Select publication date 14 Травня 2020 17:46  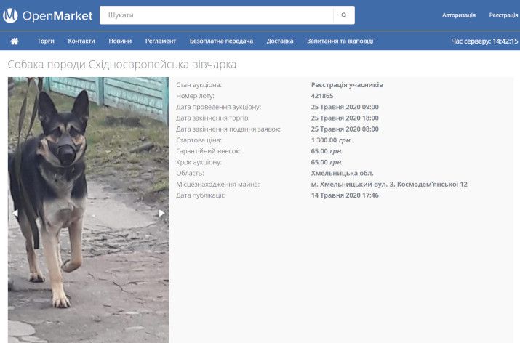pos(345,195)
